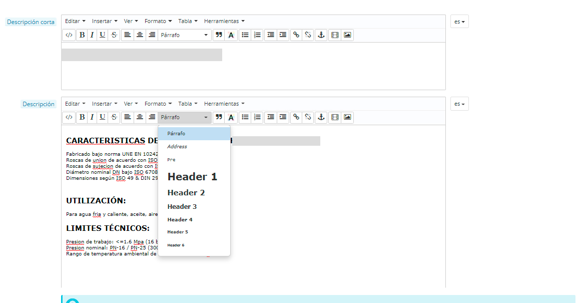This screenshot has width=579, height=303.
Task: Open 'es' language selector for Descripción
Action: (x=459, y=104)
